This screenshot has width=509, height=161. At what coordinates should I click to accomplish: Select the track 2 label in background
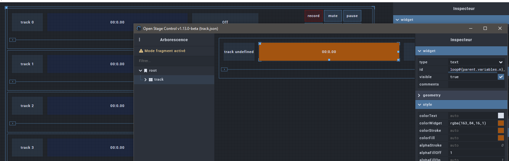pyautogui.click(x=27, y=106)
